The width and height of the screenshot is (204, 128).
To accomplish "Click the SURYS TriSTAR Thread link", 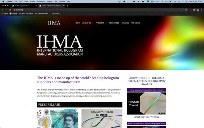I will click(147, 117).
